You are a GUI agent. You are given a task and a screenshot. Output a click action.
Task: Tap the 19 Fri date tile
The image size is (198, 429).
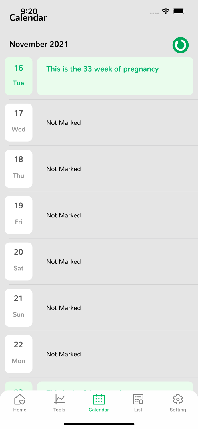point(19,215)
